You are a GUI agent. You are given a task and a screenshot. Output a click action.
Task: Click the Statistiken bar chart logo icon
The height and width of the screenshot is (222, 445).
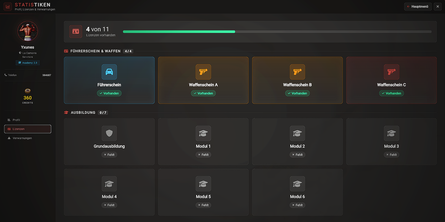point(8,7)
